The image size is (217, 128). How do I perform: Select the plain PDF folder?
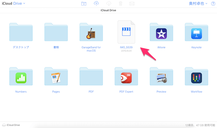pyautogui.click(x=91, y=76)
